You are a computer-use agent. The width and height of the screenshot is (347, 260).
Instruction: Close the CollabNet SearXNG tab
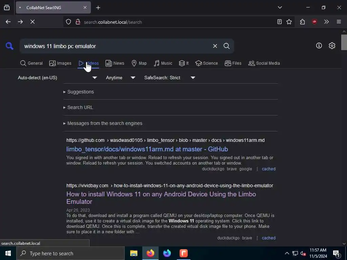coord(85,7)
